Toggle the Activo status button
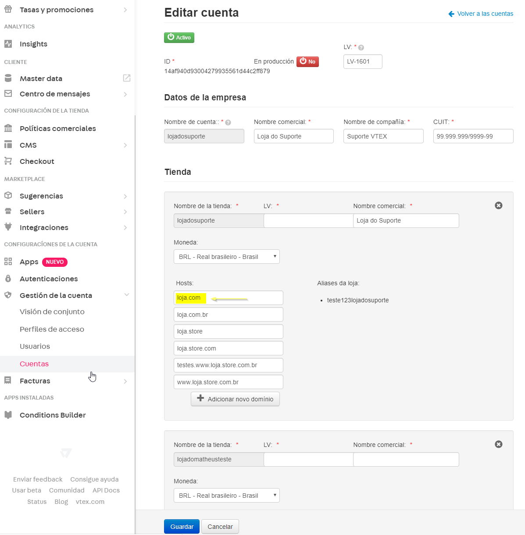The width and height of the screenshot is (525, 535). click(179, 38)
